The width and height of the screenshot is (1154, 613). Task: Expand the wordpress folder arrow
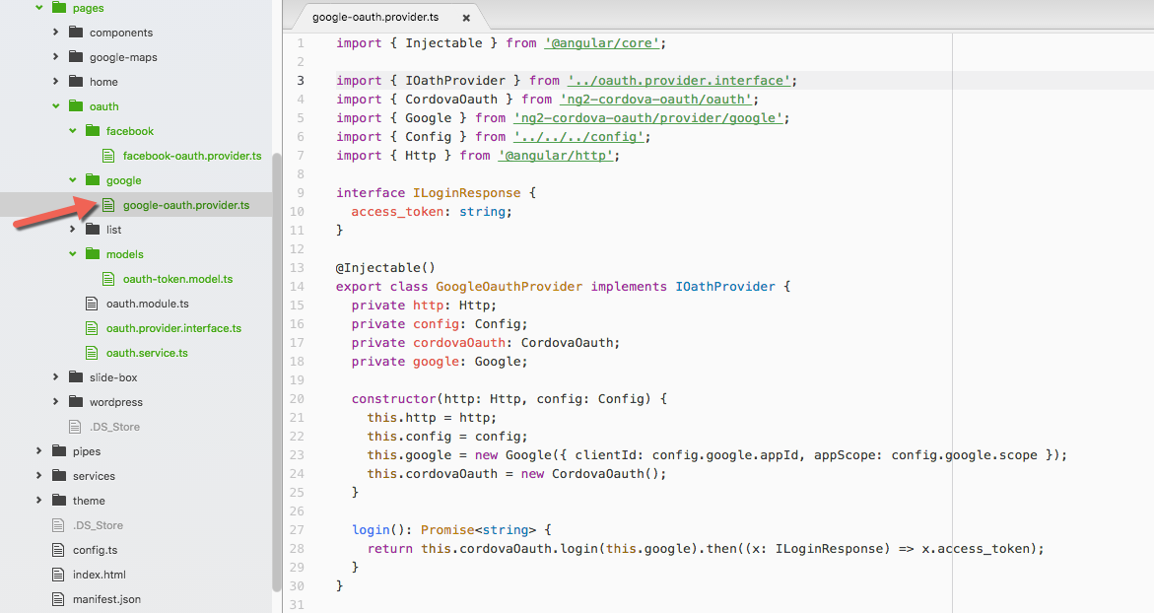(55, 402)
